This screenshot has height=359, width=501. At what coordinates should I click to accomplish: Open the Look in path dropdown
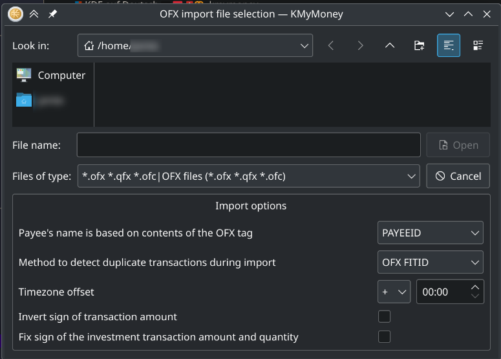pos(195,45)
